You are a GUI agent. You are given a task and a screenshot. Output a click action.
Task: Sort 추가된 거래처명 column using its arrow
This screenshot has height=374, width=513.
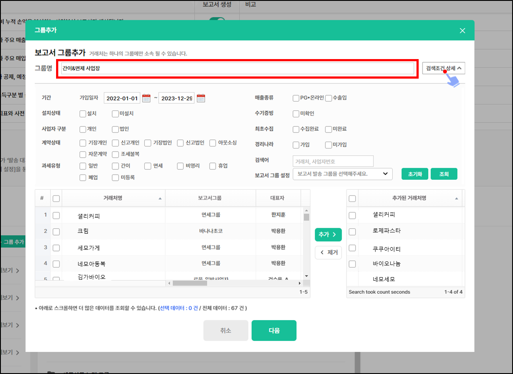click(x=456, y=199)
